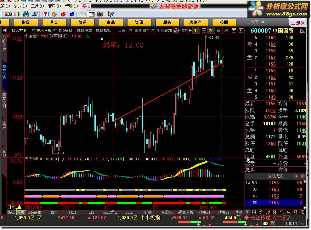311x230 pixels.
Task: Click the small icon at chart top-left corner
Action: point(8,36)
